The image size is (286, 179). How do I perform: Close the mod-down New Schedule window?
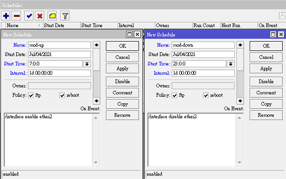pyautogui.click(x=281, y=34)
